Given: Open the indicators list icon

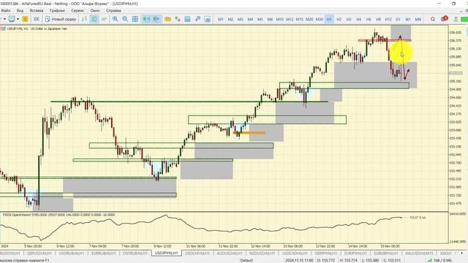Looking at the screenshot, I should [x=178, y=19].
